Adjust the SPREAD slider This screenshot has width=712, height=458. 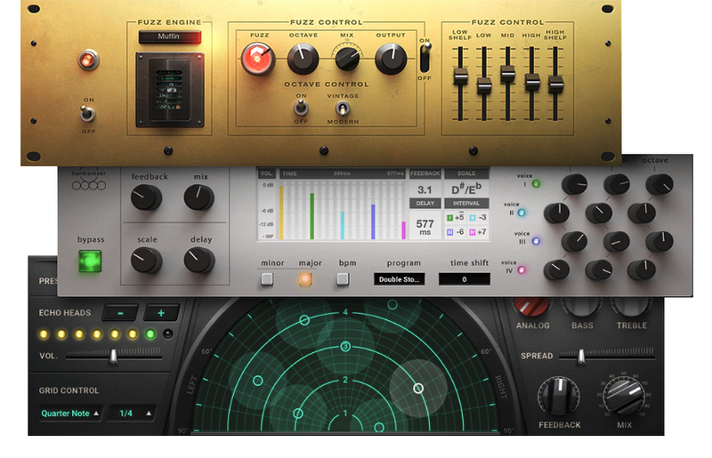pos(580,356)
